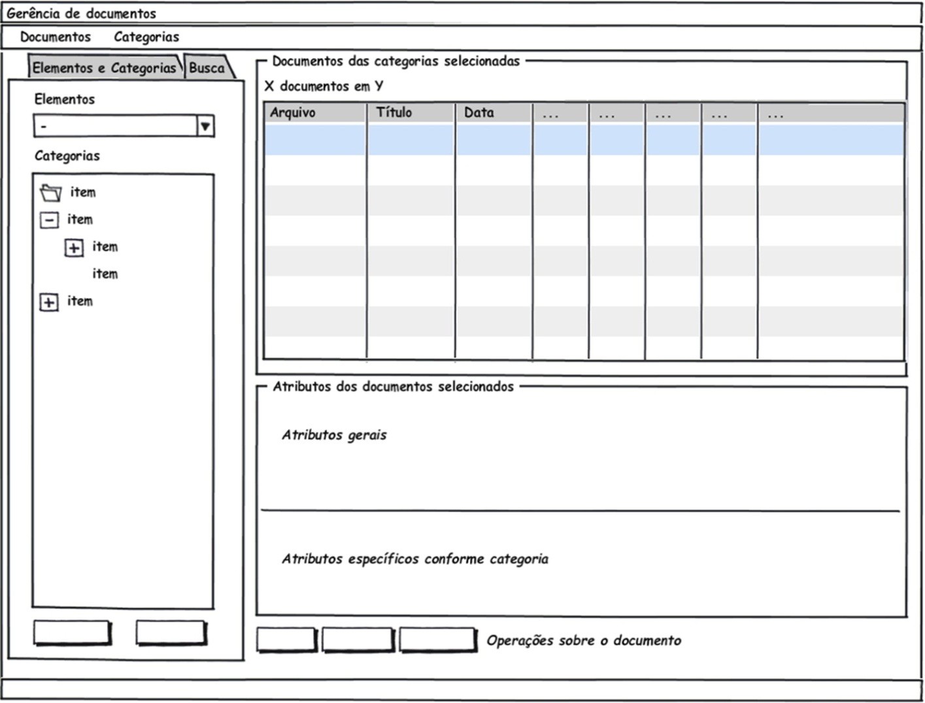Select the highlighted row's Arquivo cell

315,139
